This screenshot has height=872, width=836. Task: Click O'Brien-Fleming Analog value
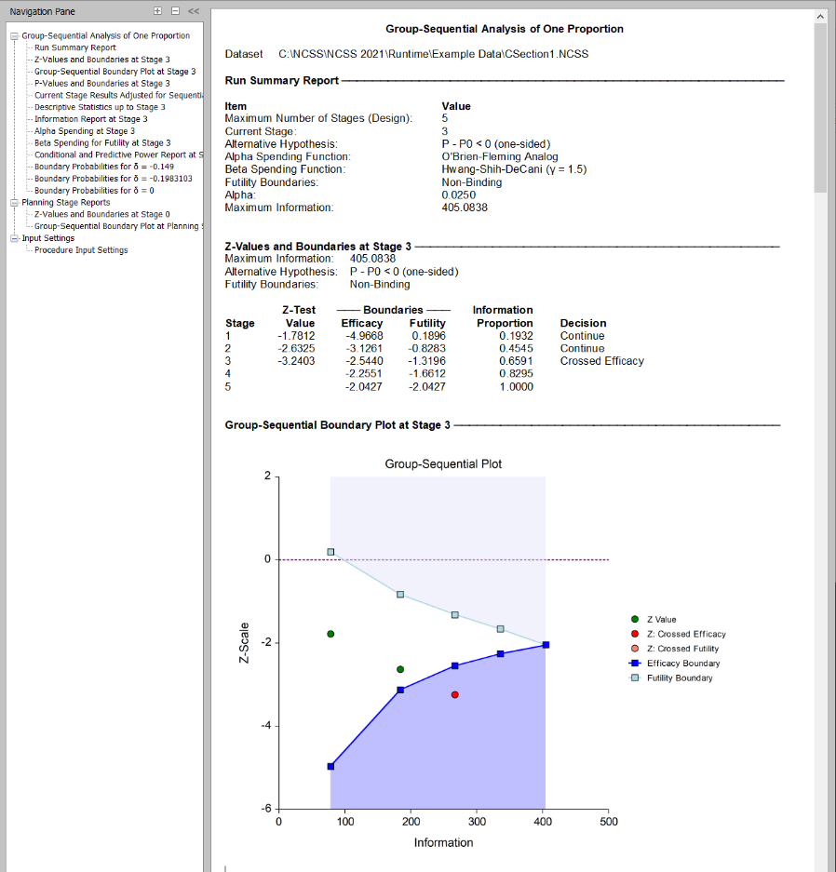500,157
